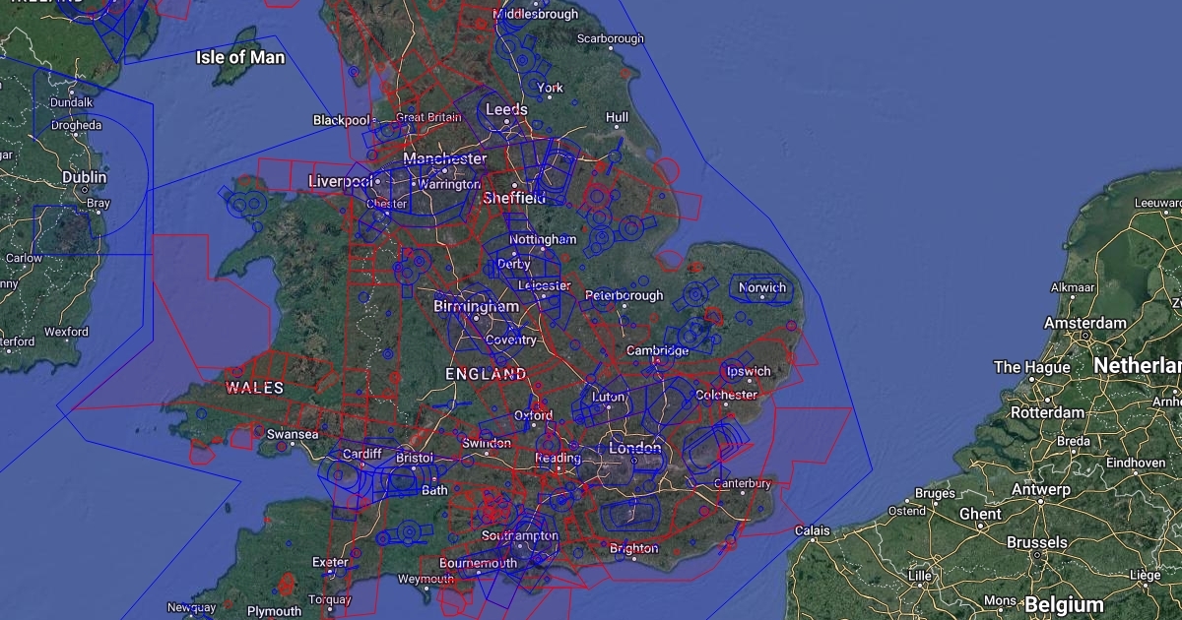Select the ENGLAND country label
The width and height of the screenshot is (1182, 620).
[486, 374]
